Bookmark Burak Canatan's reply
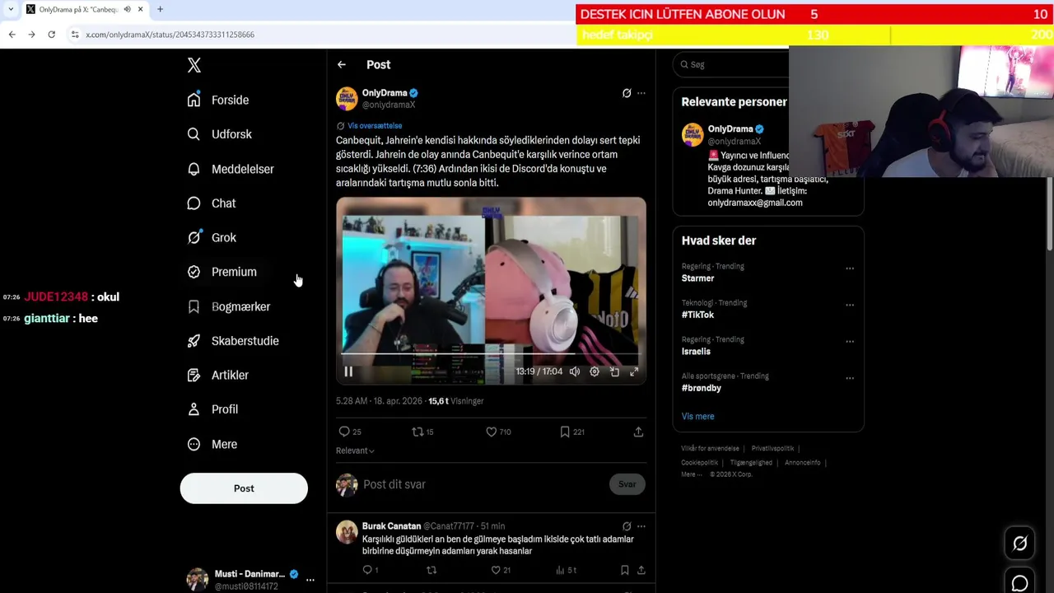This screenshot has height=593, width=1054. click(x=625, y=570)
